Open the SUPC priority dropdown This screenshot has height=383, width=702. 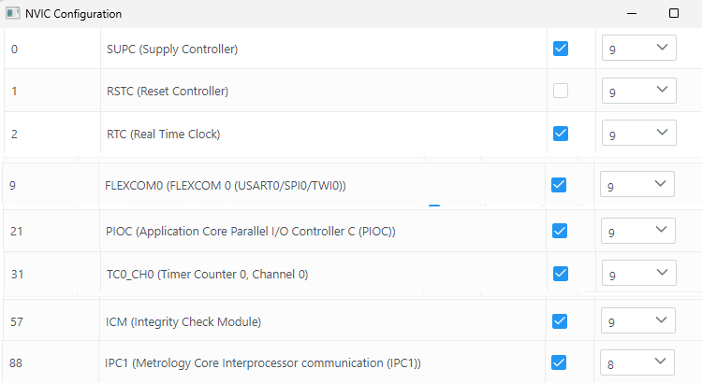(638, 49)
